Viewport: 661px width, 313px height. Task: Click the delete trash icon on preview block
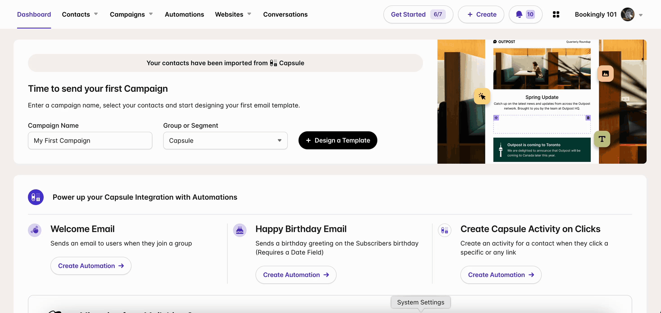588,118
